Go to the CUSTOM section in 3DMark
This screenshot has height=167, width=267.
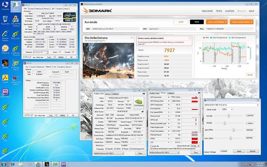[230, 11]
